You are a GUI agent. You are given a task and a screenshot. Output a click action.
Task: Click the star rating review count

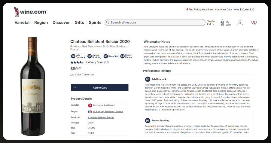coord(106,62)
